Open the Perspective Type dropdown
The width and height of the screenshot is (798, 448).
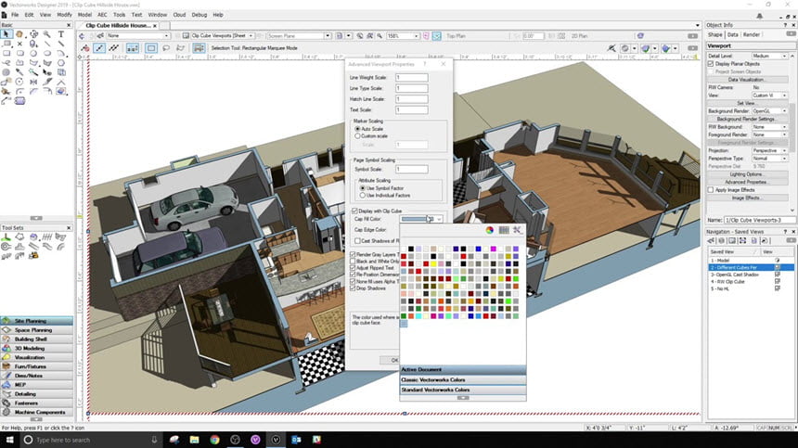point(770,159)
